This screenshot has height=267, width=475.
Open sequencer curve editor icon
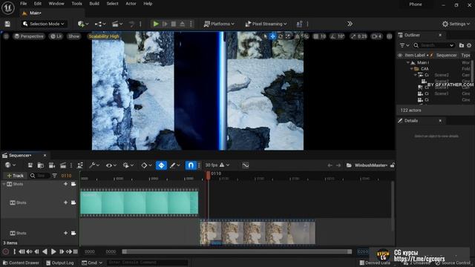[x=246, y=165]
